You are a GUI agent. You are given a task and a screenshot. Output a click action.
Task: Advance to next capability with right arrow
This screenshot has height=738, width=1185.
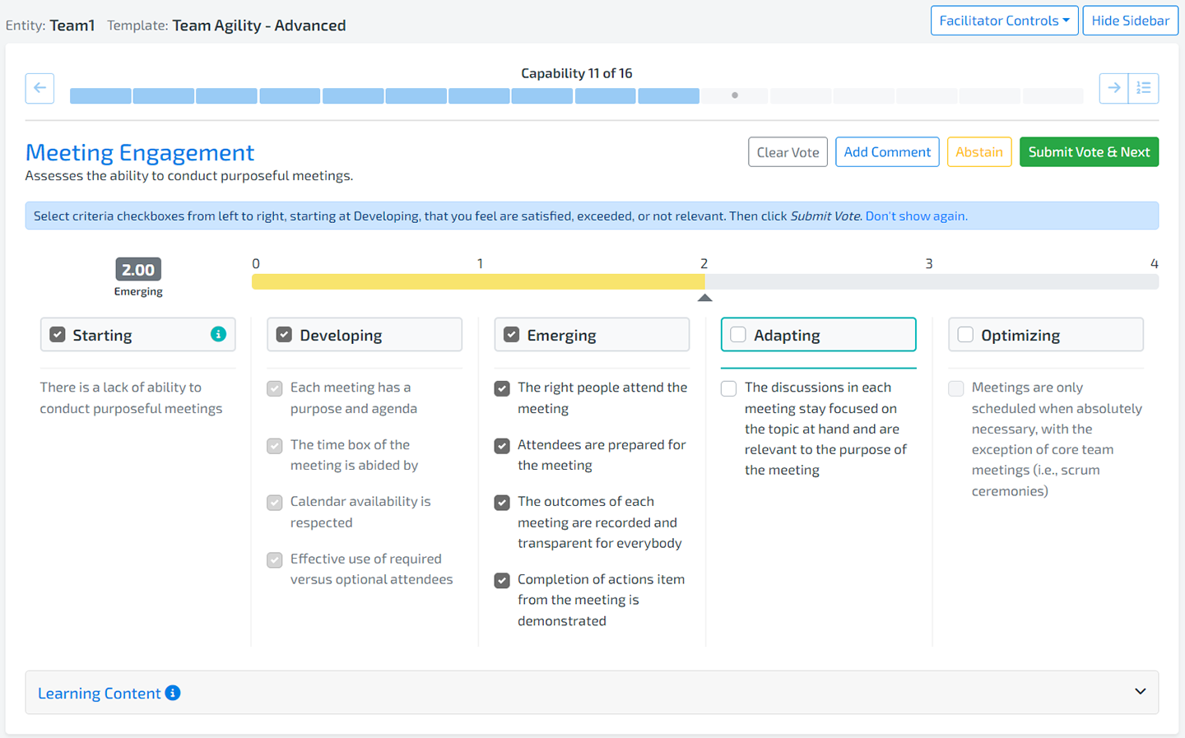pos(1113,88)
